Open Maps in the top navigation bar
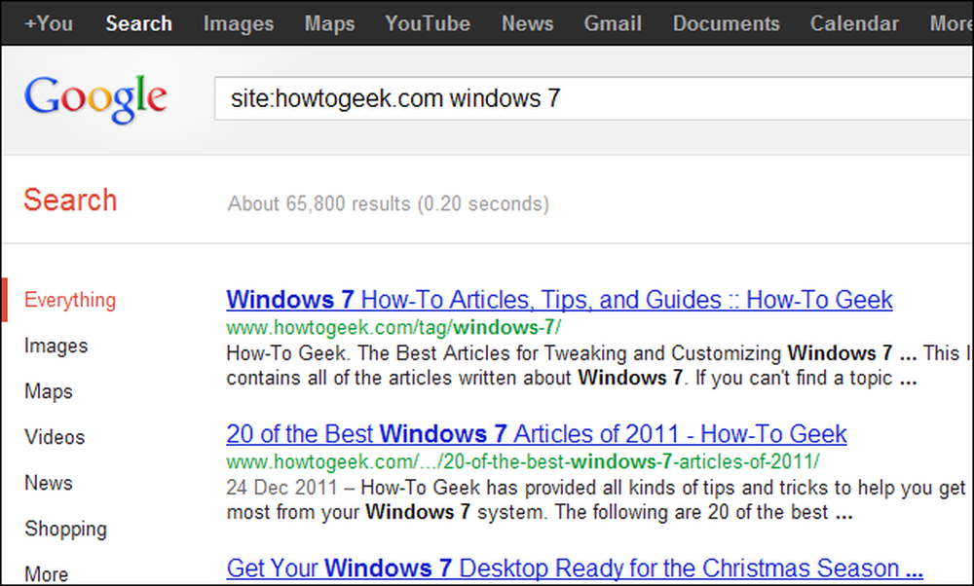The width and height of the screenshot is (974, 586). coord(329,23)
